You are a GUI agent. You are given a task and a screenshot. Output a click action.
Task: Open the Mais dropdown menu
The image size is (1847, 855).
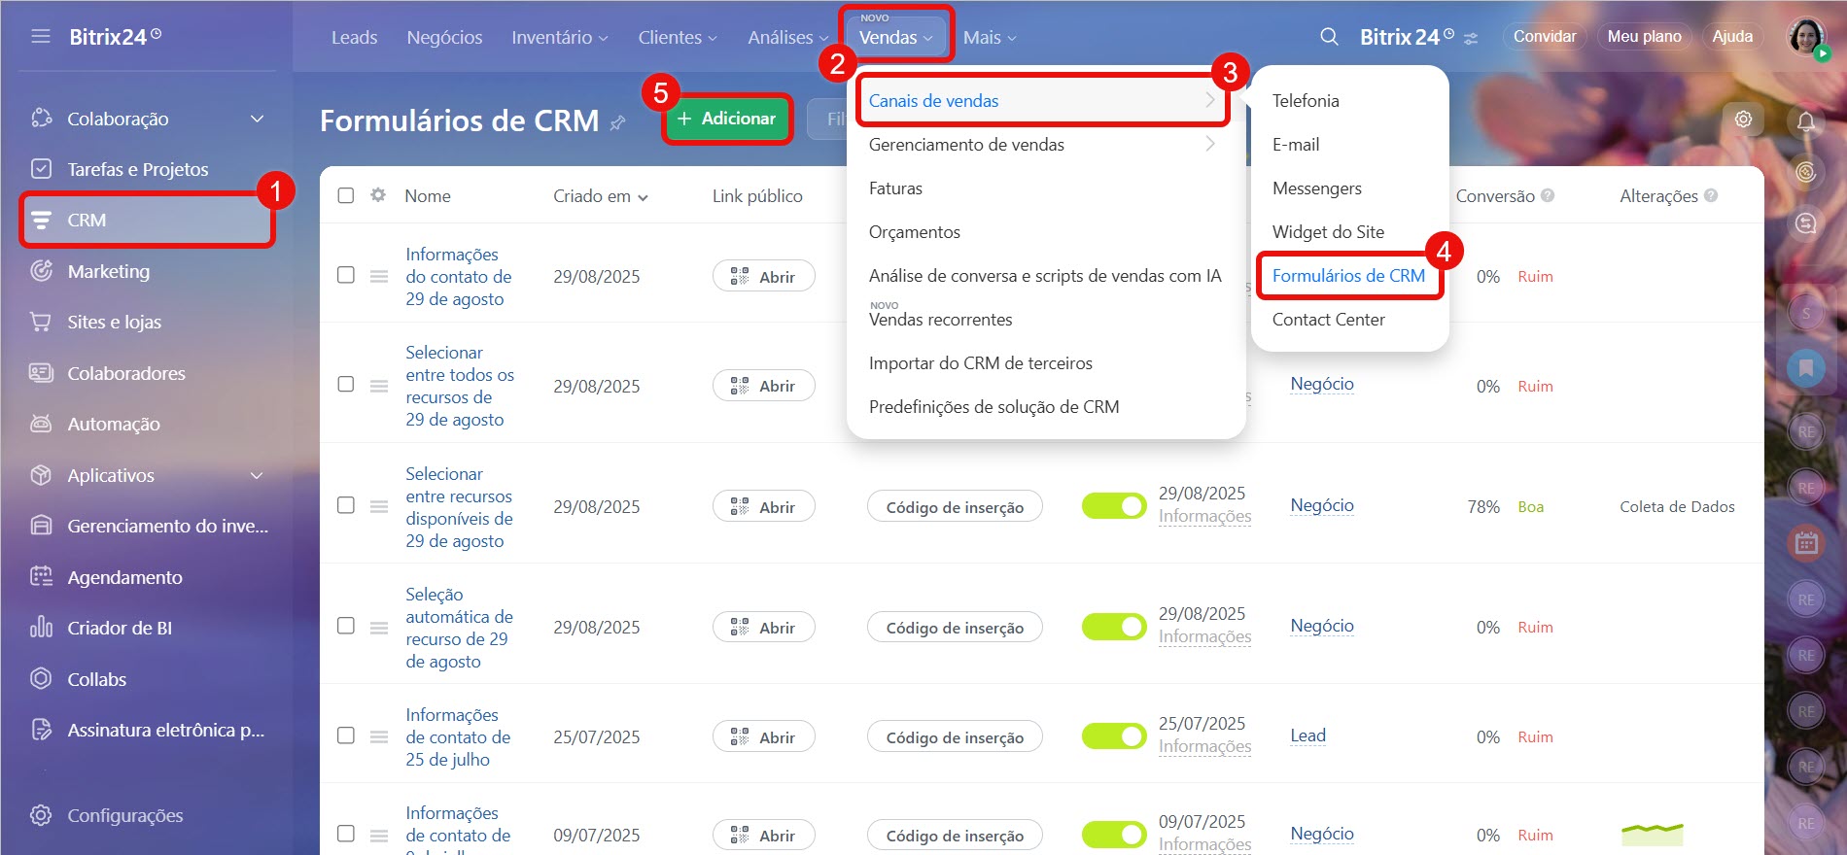(990, 37)
